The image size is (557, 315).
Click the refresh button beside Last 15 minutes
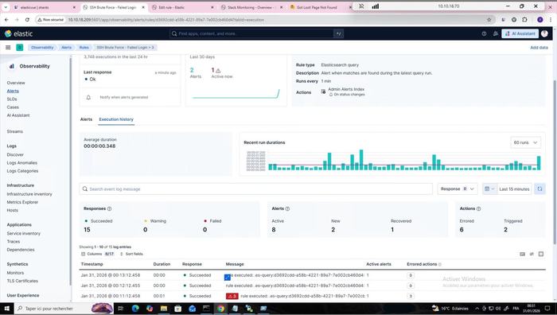(x=539, y=189)
